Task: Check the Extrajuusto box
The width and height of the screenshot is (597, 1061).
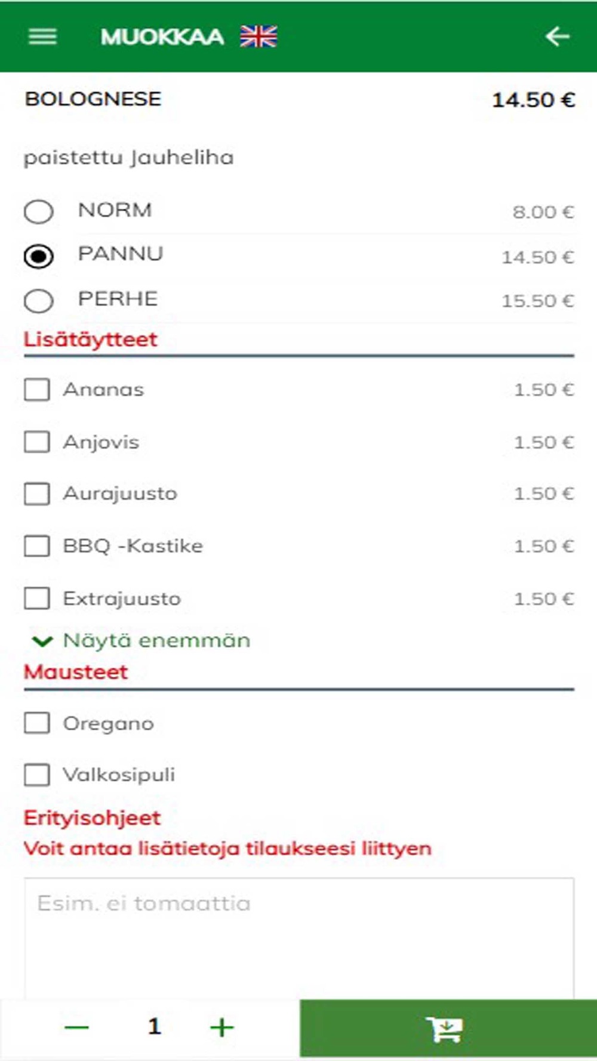Action: pyautogui.click(x=37, y=598)
